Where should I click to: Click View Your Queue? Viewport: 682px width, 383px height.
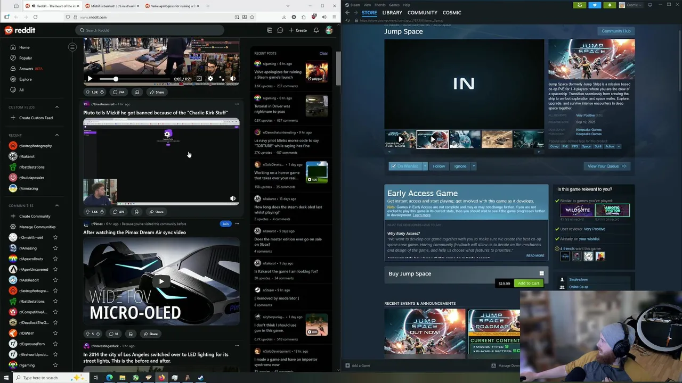[607, 166]
